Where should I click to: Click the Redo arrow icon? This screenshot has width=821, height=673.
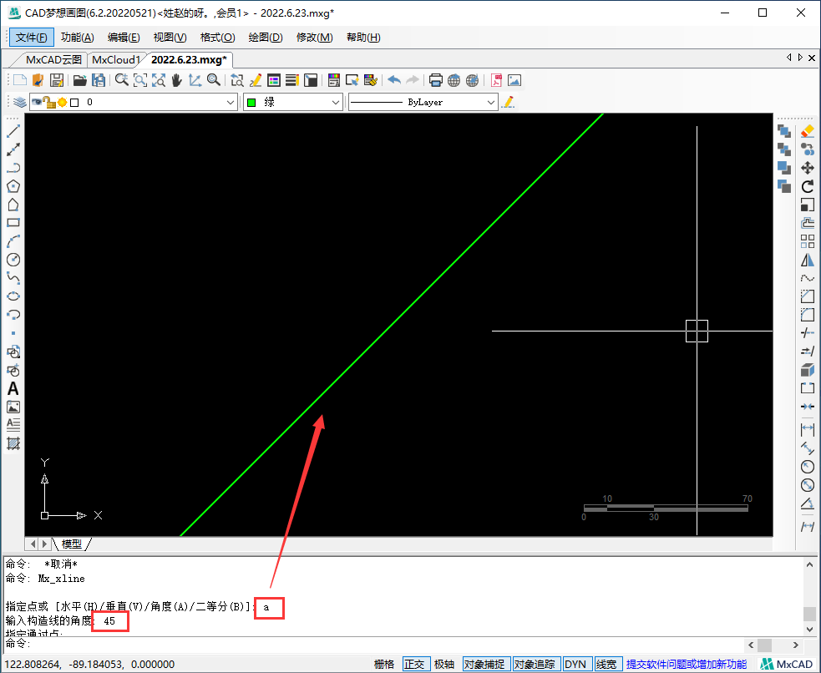tap(413, 80)
